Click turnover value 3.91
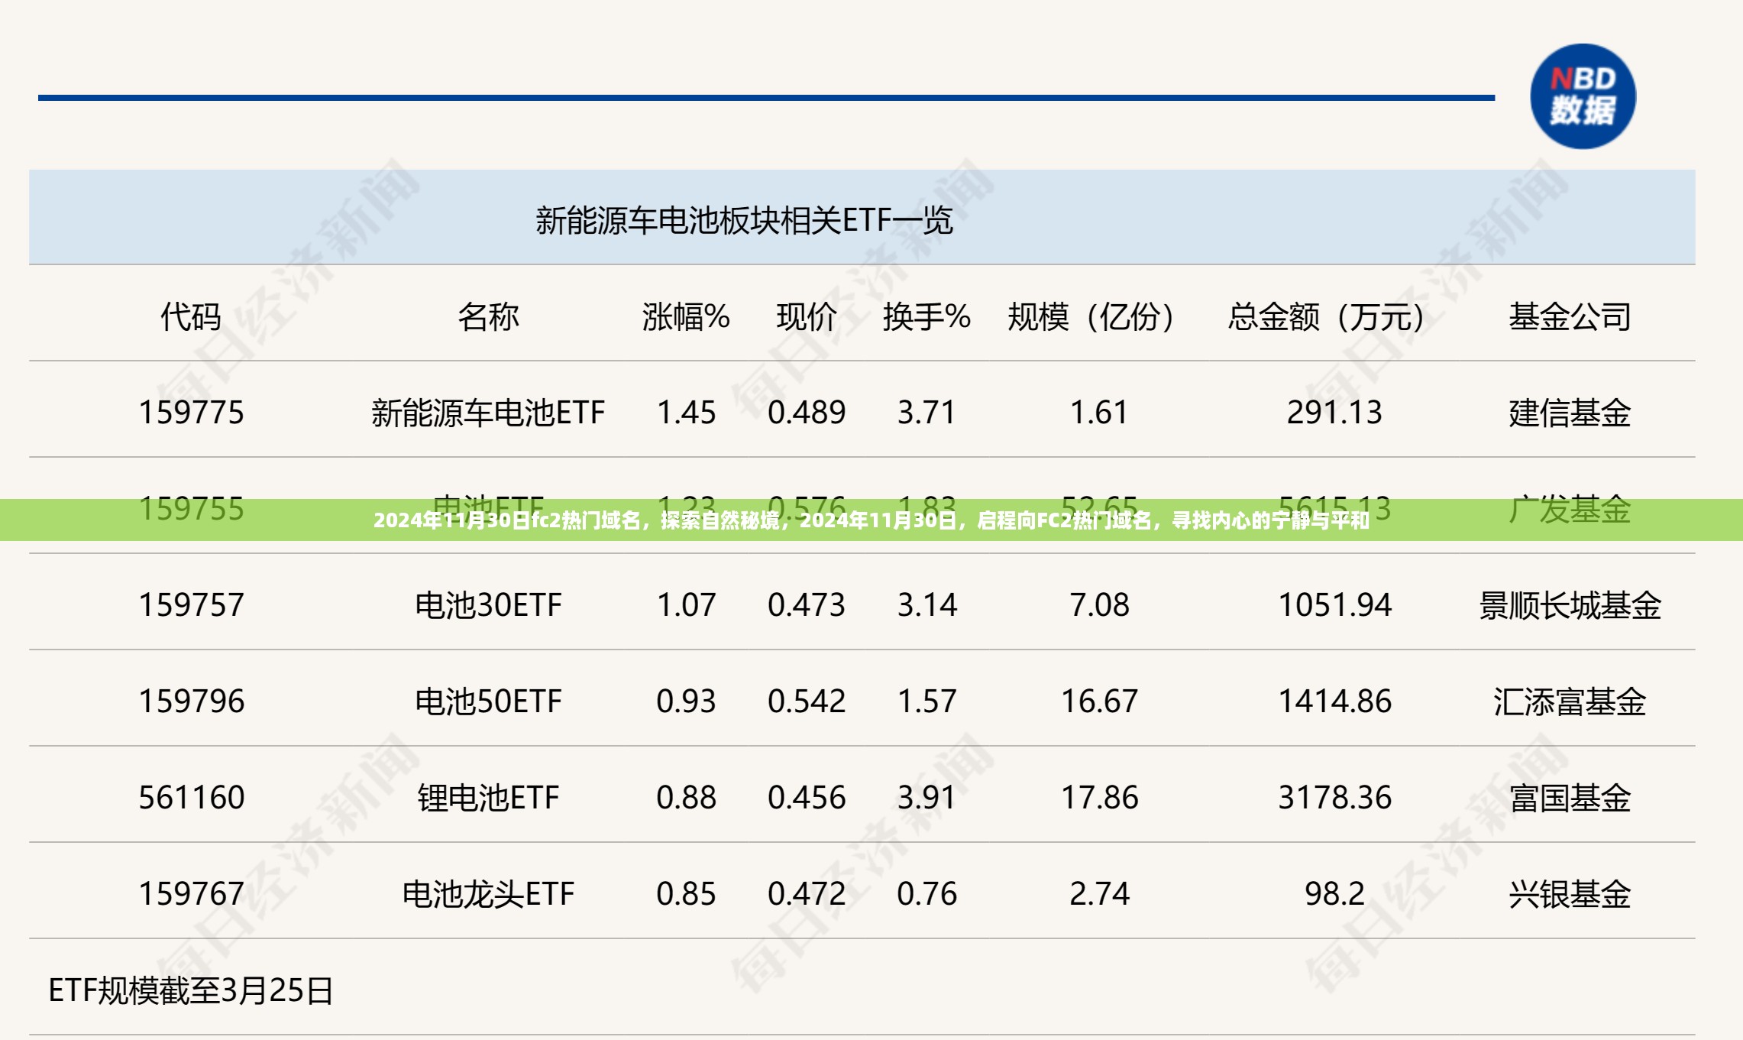 (926, 798)
